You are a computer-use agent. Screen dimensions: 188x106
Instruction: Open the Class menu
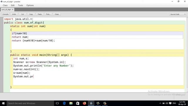point(5,5)
